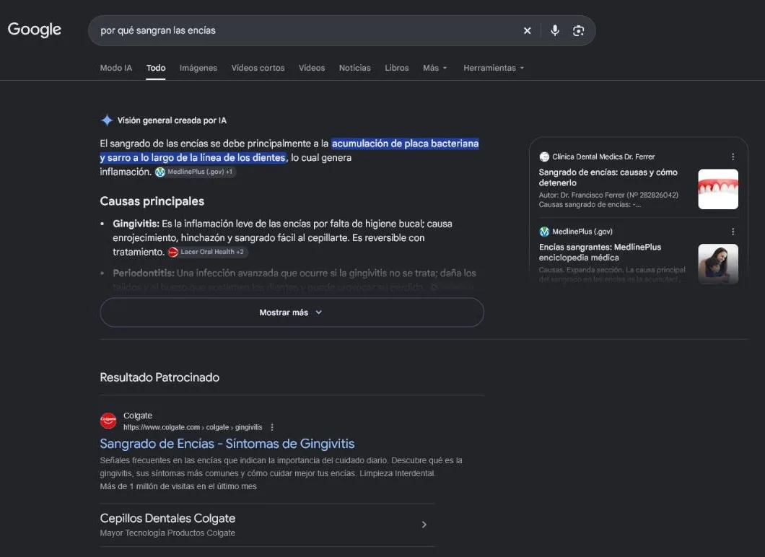Open the Vídeos tab
This screenshot has height=557, width=765.
click(312, 68)
